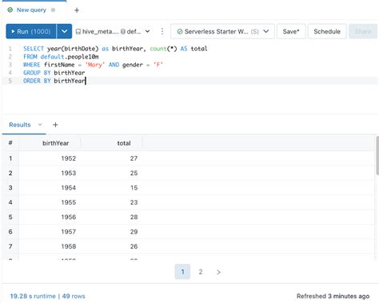Select the New query tab
379x303 pixels.
(31, 10)
